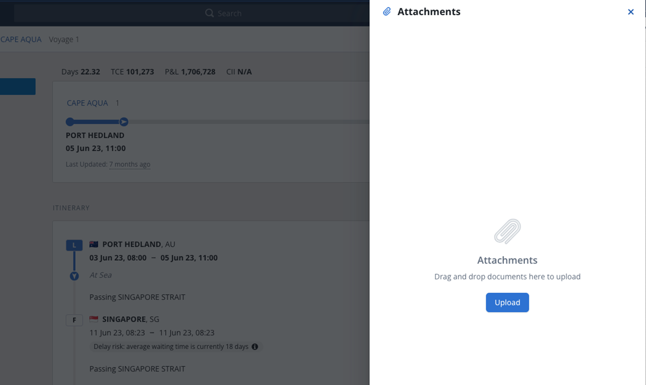
Task: Click the L load-port badge for PORT HEDLAND
Action: tap(74, 245)
